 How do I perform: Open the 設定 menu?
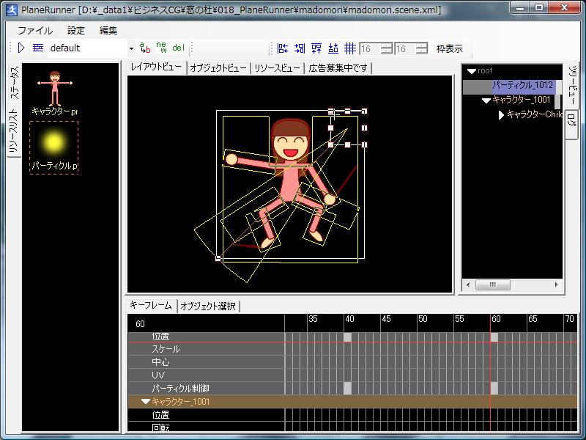[75, 30]
